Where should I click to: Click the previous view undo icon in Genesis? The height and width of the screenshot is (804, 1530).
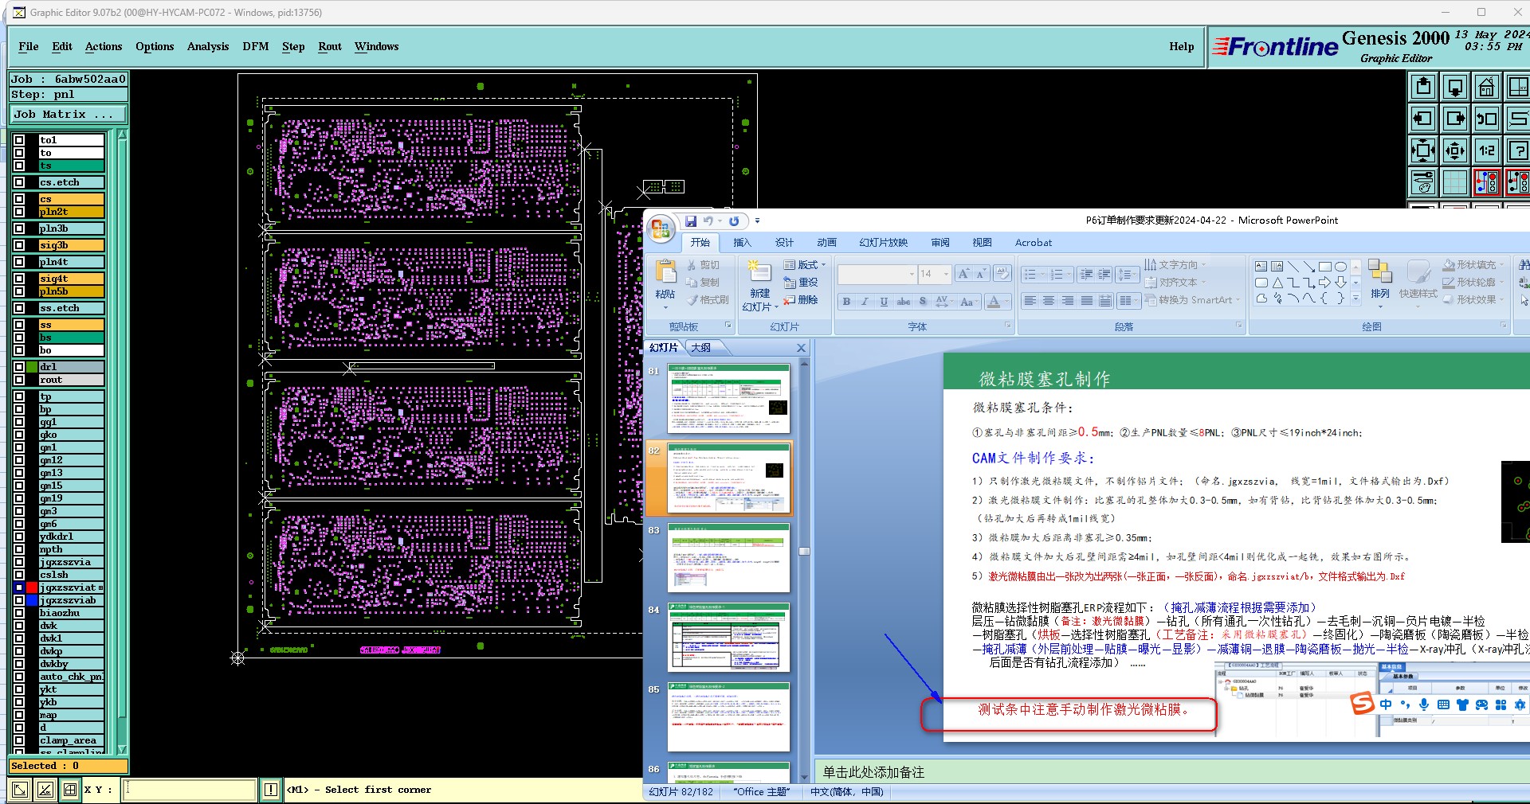pos(1486,119)
